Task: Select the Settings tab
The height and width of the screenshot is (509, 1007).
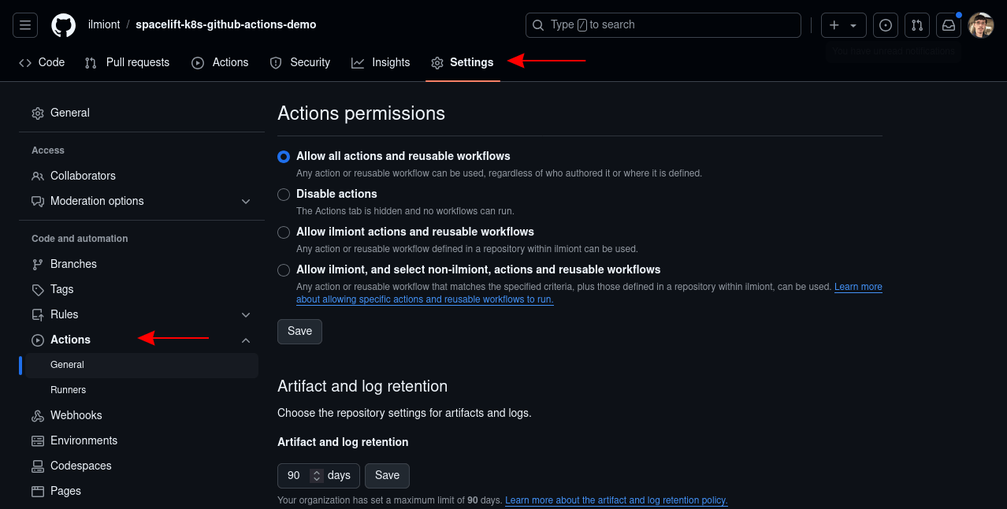Action: pos(463,62)
